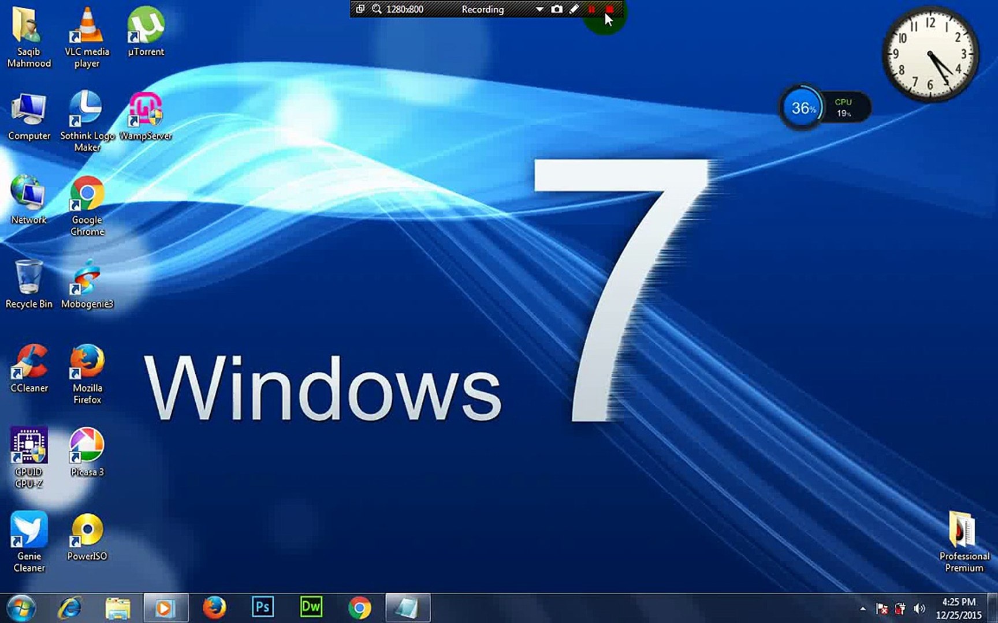
Task: Select the Mobogenie3 desktop shortcut
Action: coord(87,284)
